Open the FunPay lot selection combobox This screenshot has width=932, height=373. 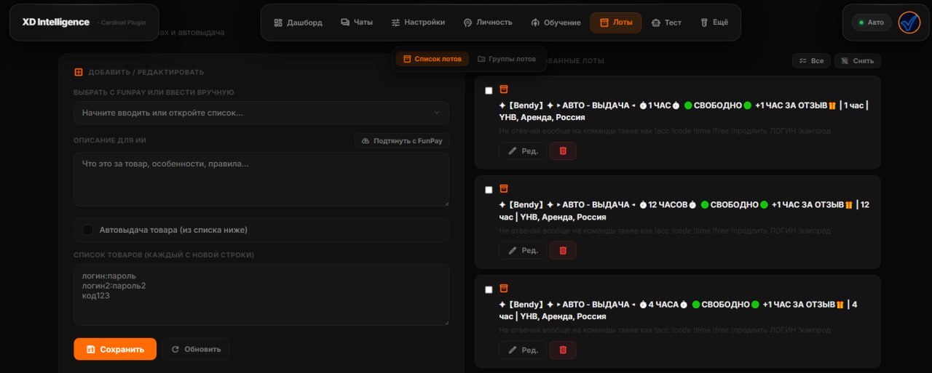(x=261, y=113)
